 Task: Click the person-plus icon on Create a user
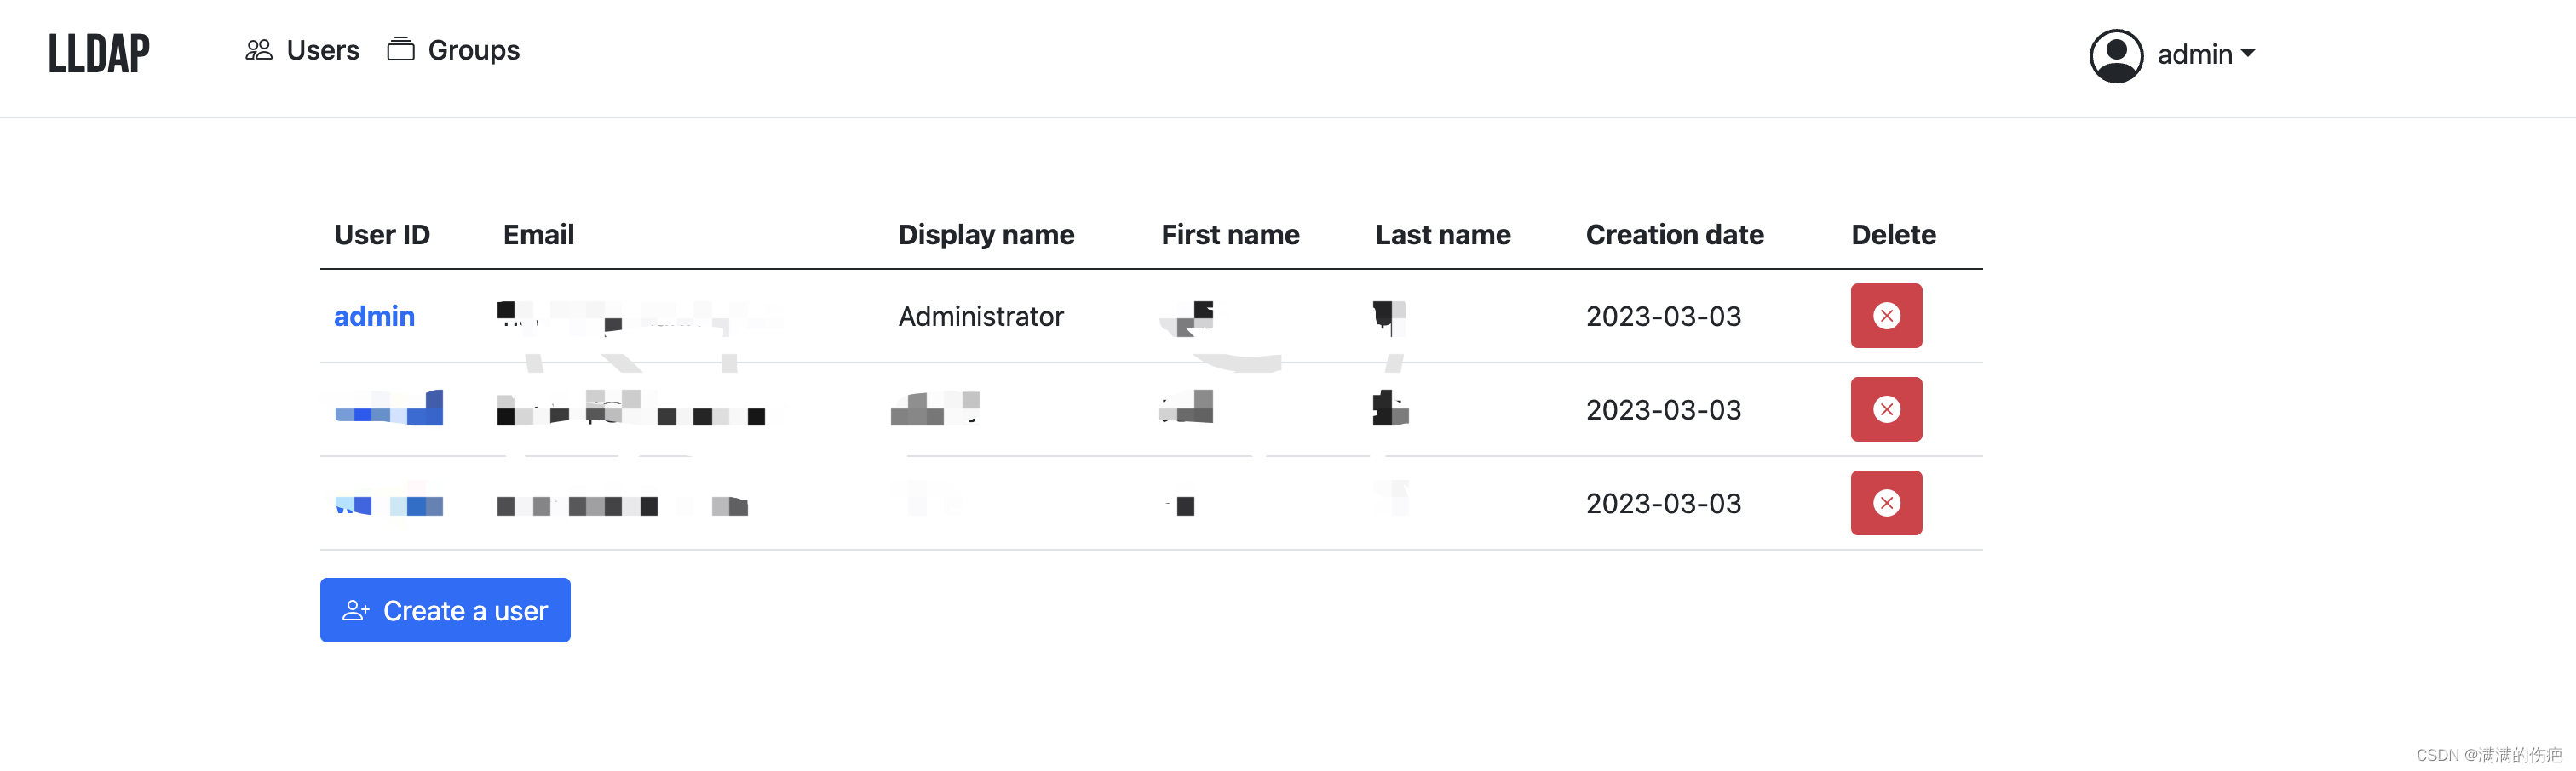(357, 610)
